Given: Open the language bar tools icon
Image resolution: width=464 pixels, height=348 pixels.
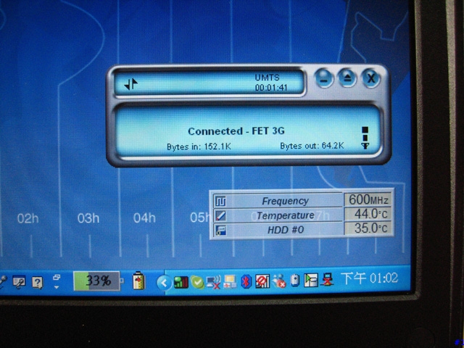Looking at the screenshot, I should (19, 282).
